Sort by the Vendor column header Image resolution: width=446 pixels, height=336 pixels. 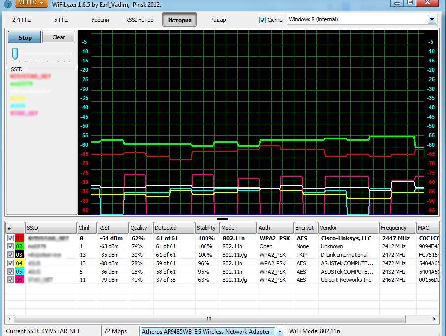click(x=349, y=228)
